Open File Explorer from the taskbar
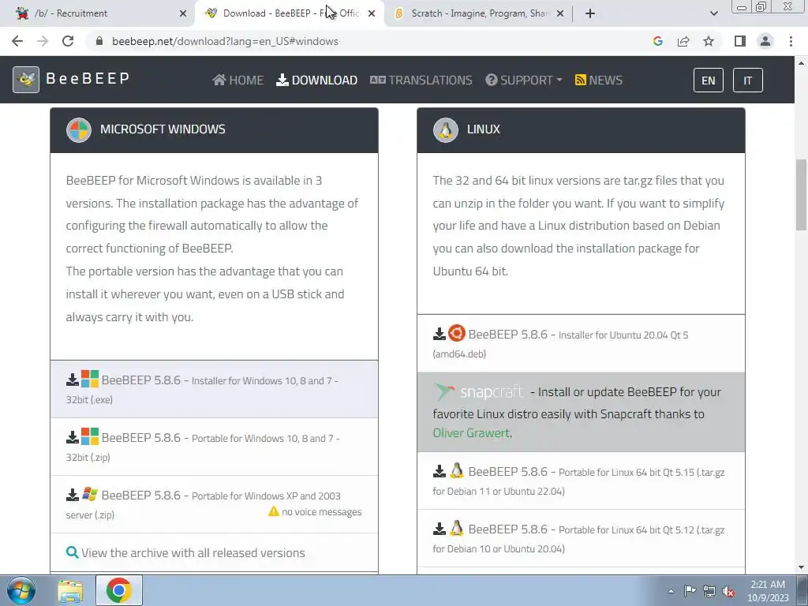 [x=70, y=590]
